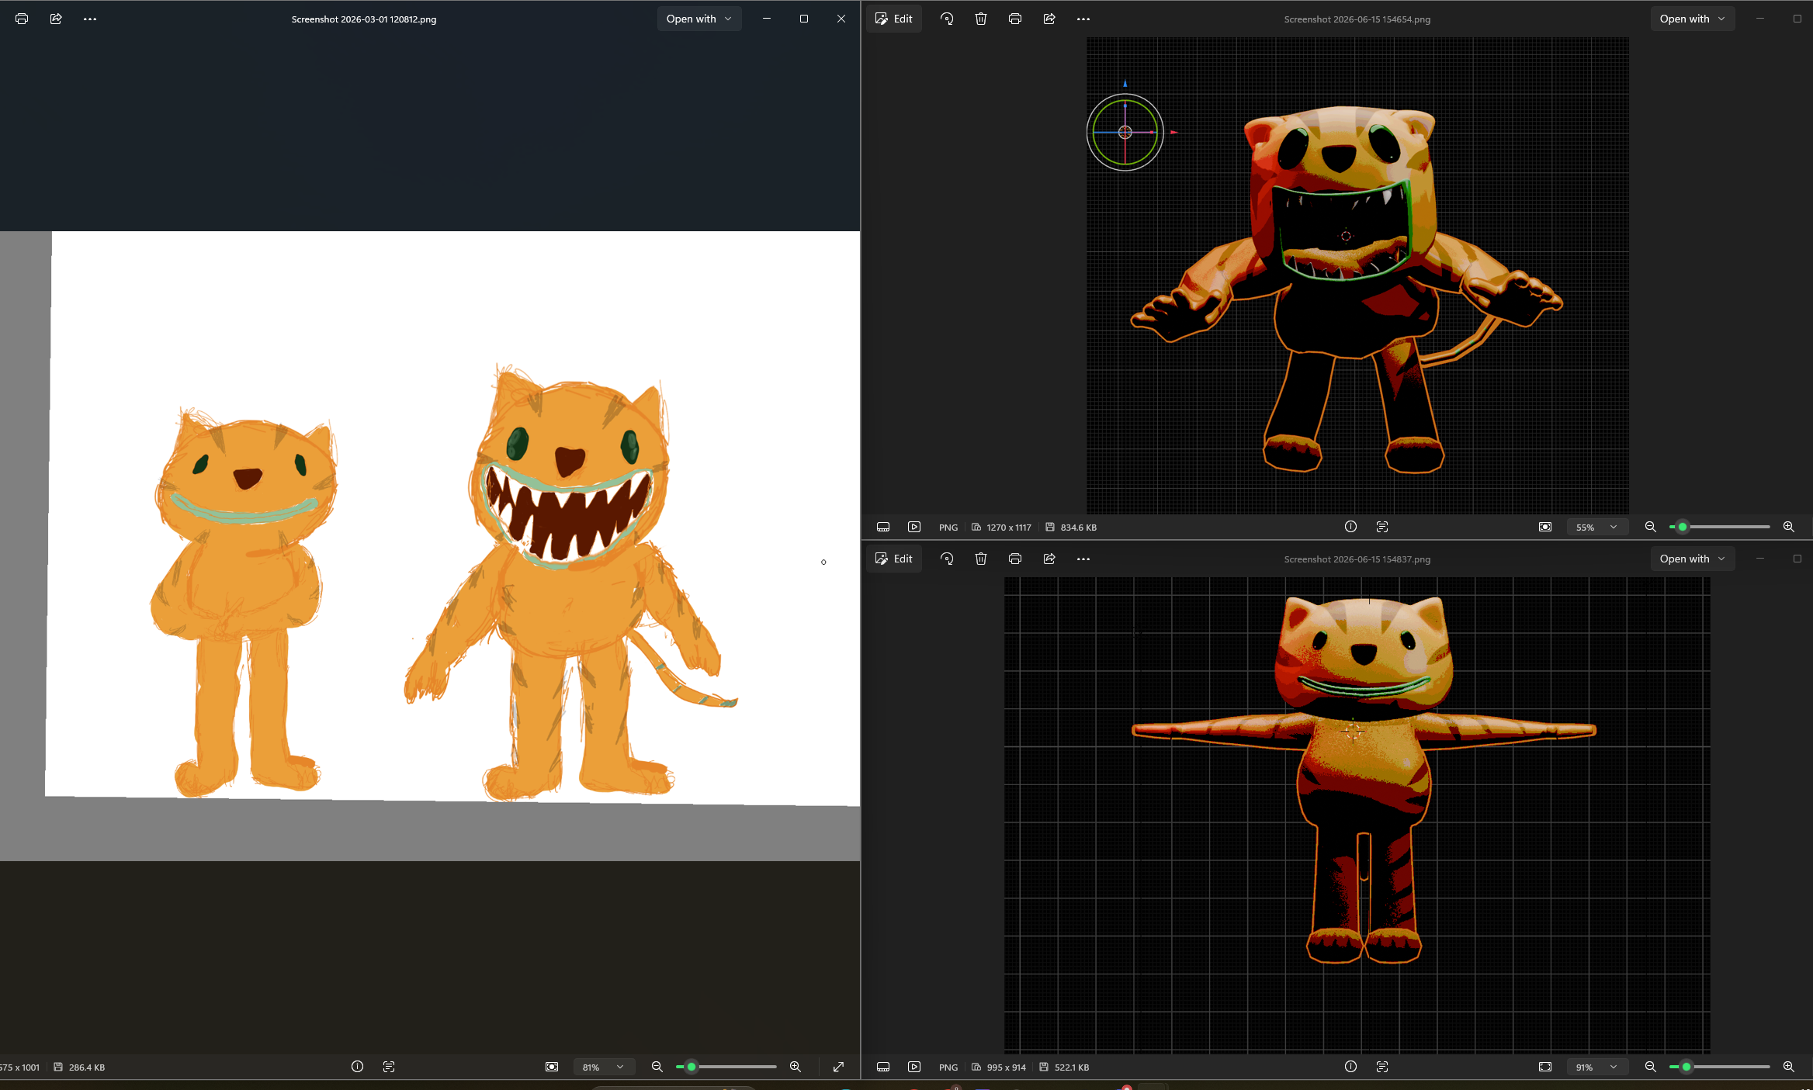Zoom in on the top-right window image

click(x=1789, y=527)
